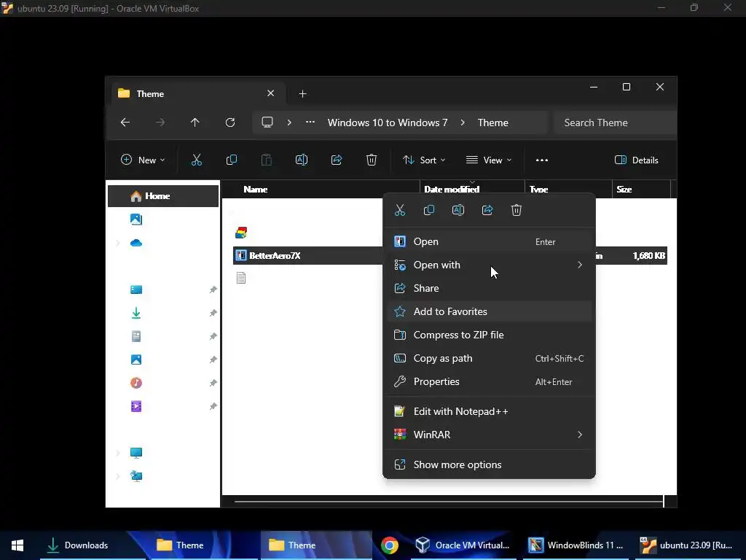Click Delete trash icon in context menu

(517, 210)
